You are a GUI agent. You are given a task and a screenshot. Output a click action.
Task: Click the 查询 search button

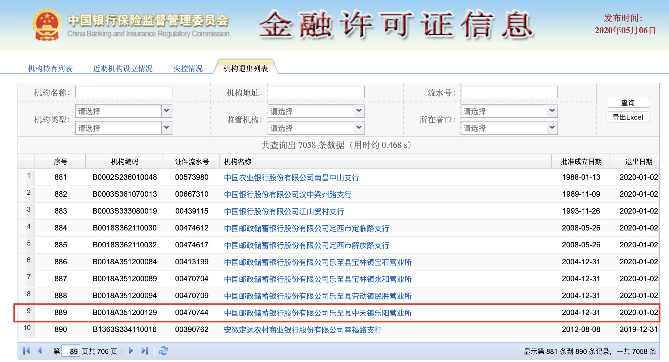click(x=628, y=102)
